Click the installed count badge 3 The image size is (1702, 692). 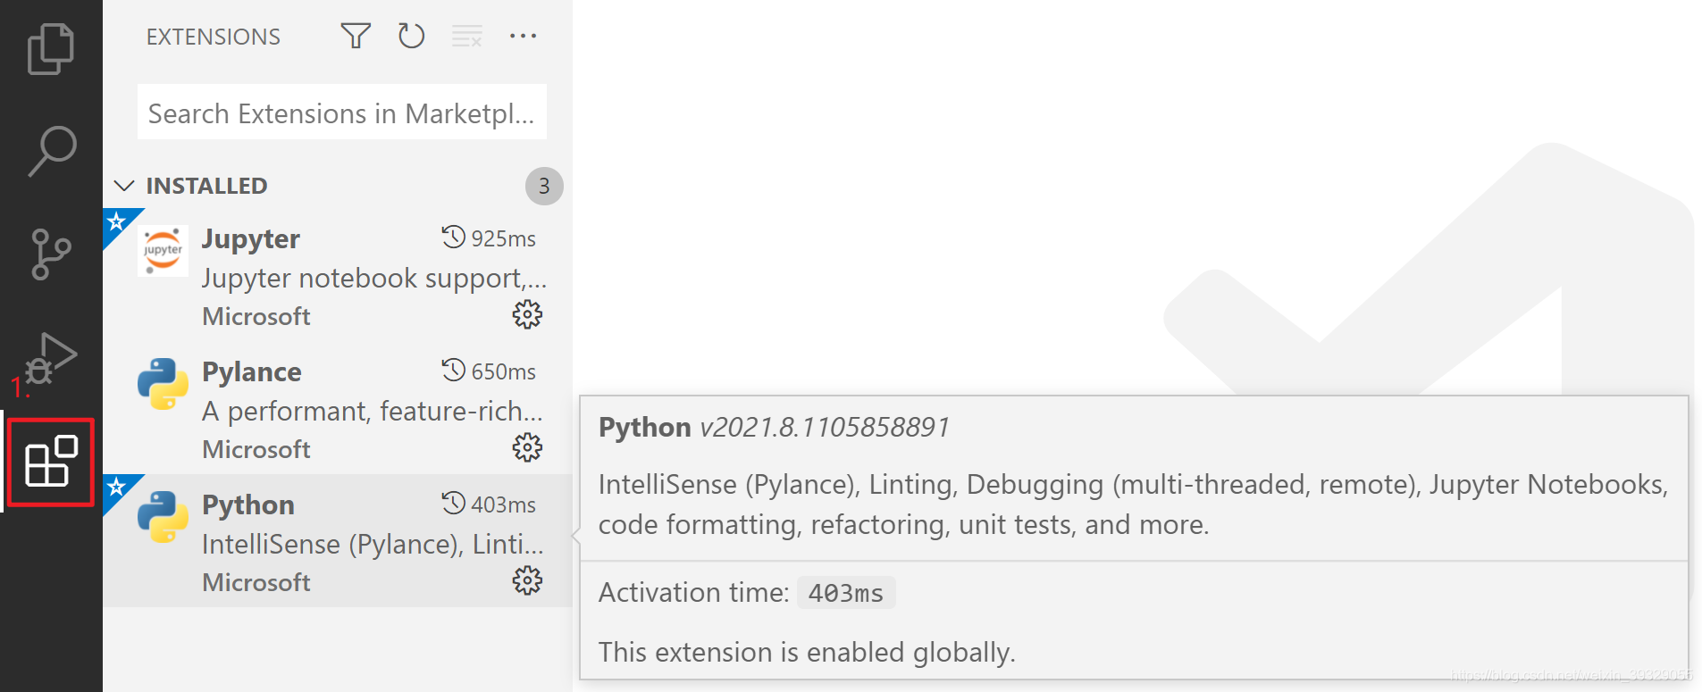[x=544, y=186]
